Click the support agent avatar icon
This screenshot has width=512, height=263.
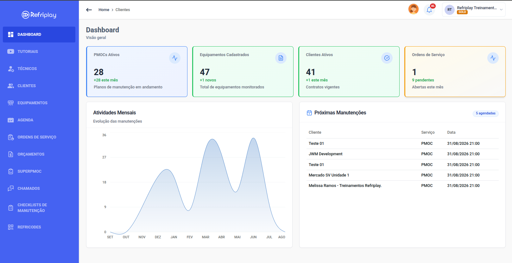[x=414, y=9]
